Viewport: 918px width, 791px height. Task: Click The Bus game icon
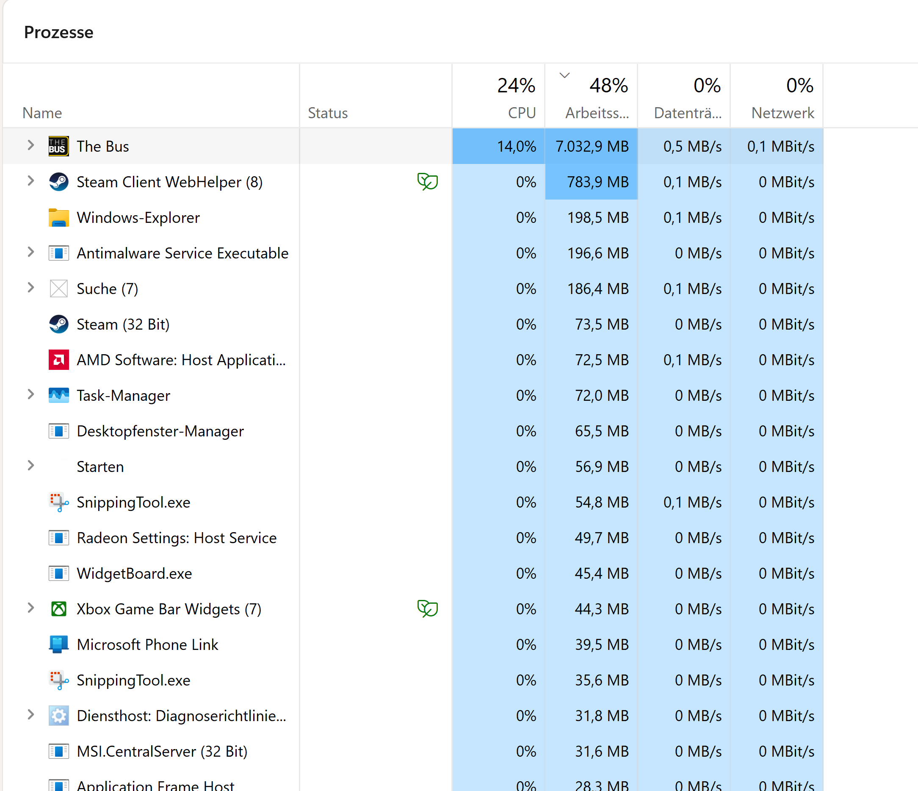point(58,146)
